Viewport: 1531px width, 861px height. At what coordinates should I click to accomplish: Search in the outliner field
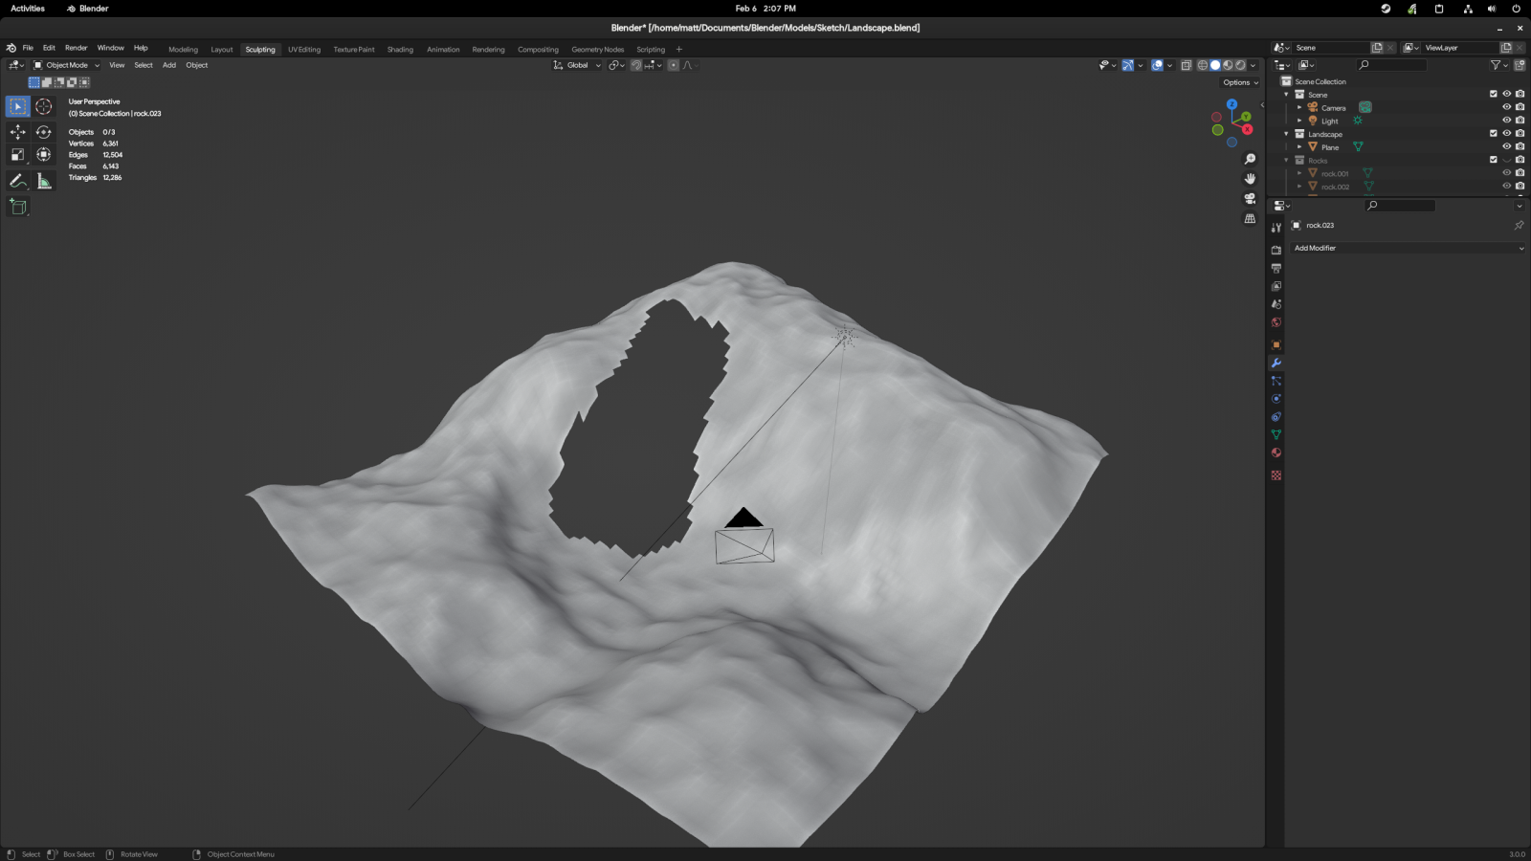(1392, 65)
